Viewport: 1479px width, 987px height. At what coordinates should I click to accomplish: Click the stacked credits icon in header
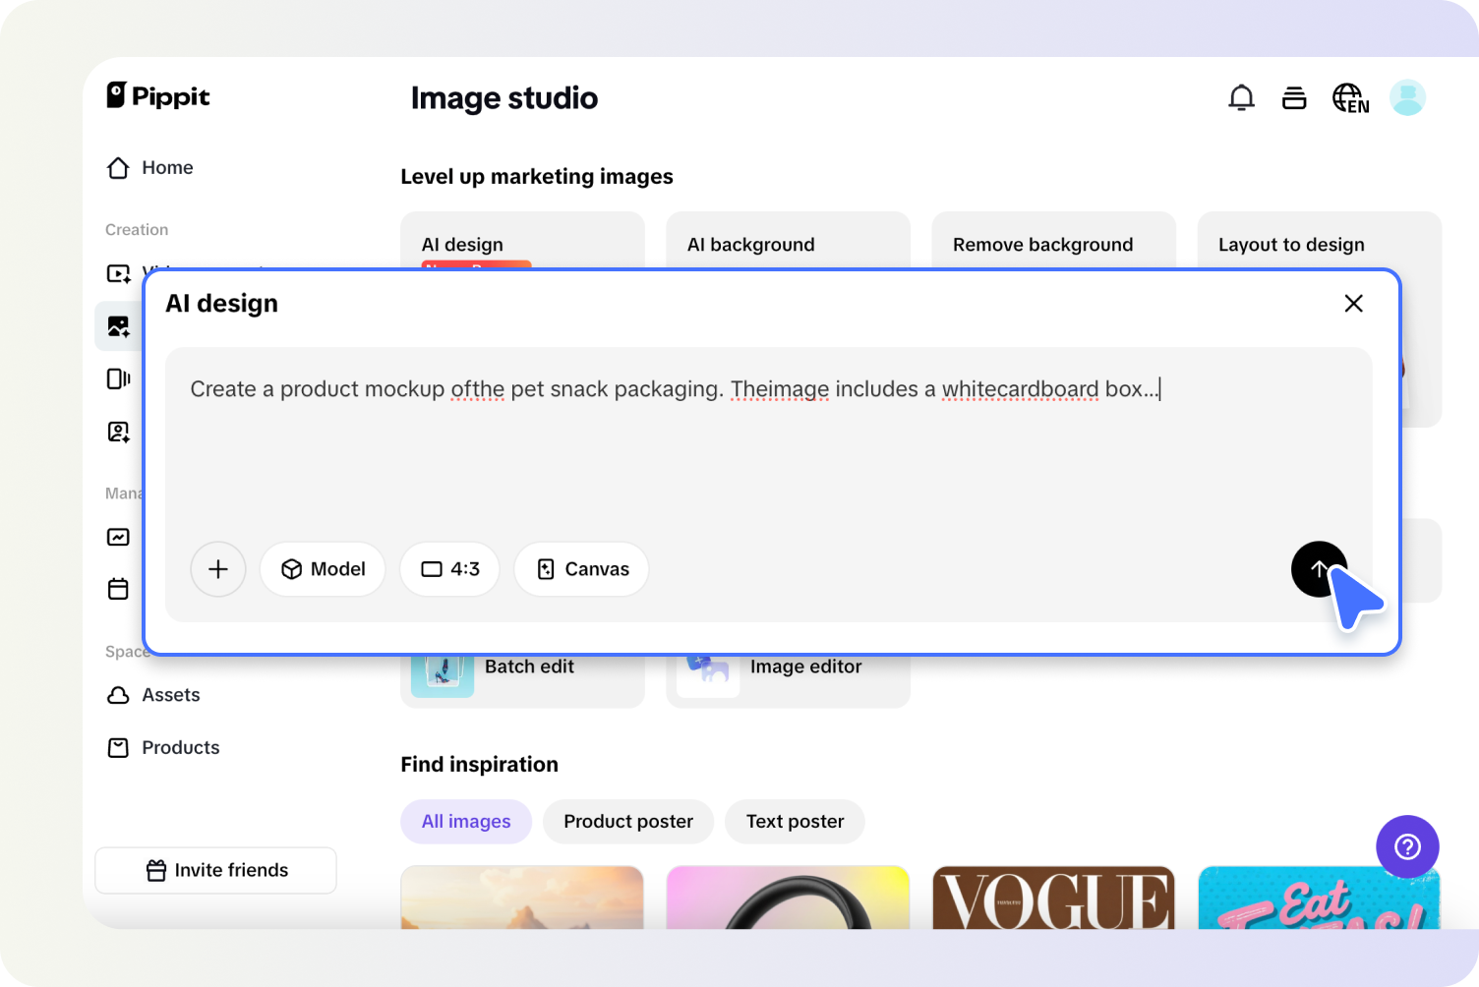pyautogui.click(x=1294, y=98)
